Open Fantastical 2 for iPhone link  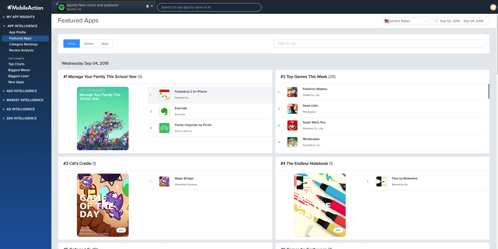pyautogui.click(x=191, y=92)
